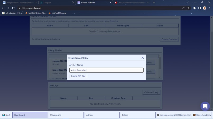The image size is (213, 119).
Task: Open the browser extensions puzzle icon
Action: coord(195,8)
